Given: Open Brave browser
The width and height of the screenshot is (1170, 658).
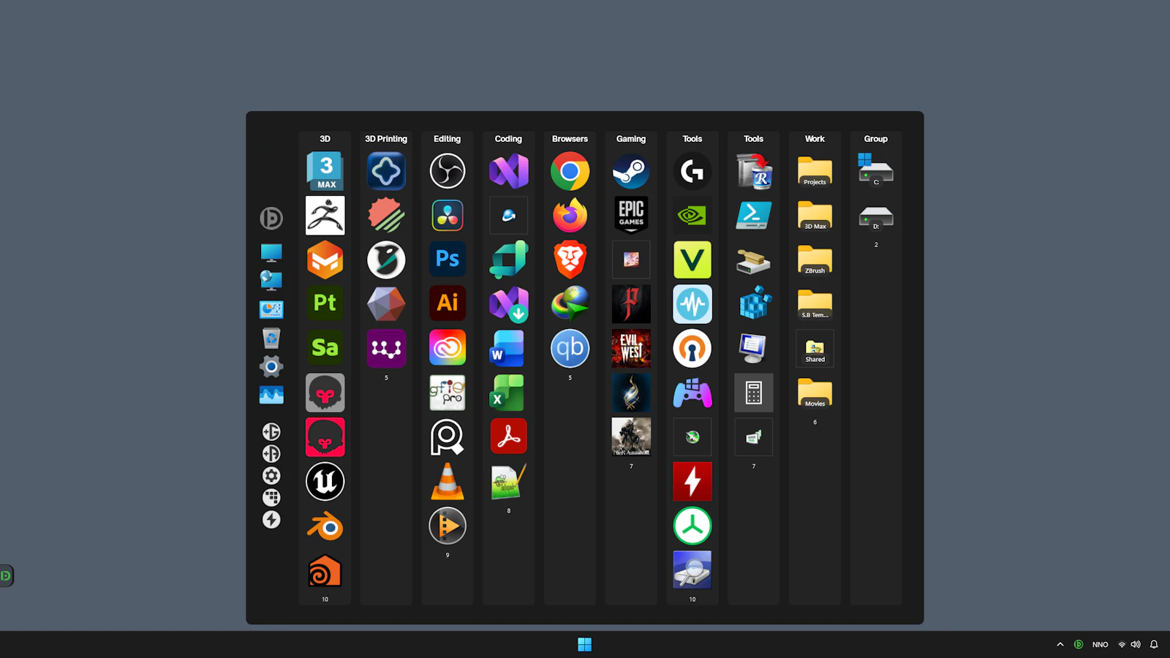Looking at the screenshot, I should (570, 260).
